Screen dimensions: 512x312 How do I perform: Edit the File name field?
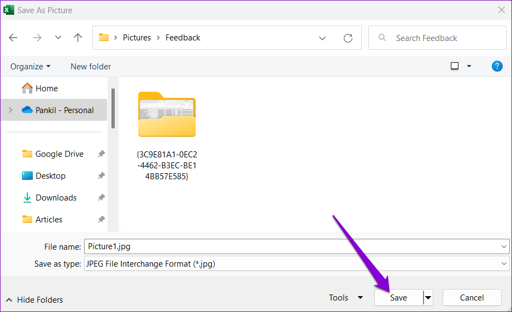point(292,246)
